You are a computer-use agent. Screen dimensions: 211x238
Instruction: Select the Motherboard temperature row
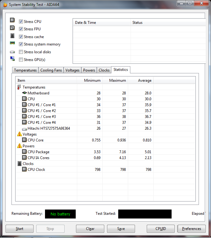pyautogui.click(x=105, y=93)
